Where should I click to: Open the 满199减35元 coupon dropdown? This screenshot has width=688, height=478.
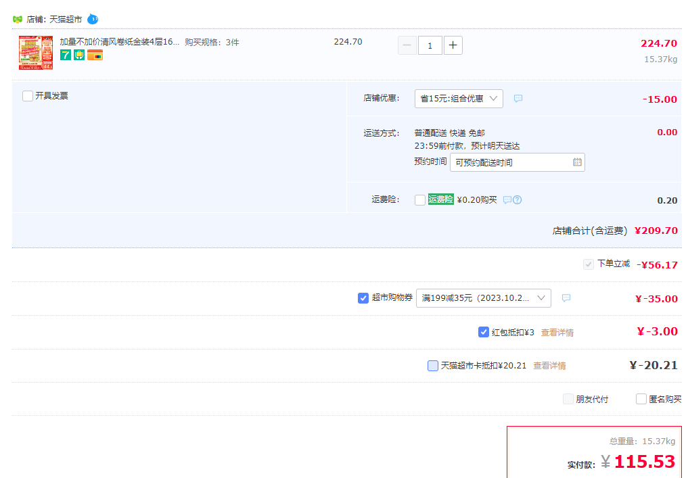[484, 298]
